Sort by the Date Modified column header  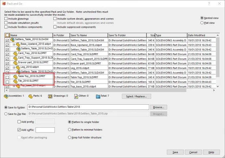(202, 35)
